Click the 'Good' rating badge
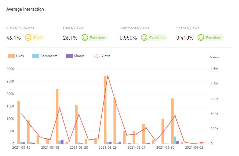239x156 pixels. 37,38
